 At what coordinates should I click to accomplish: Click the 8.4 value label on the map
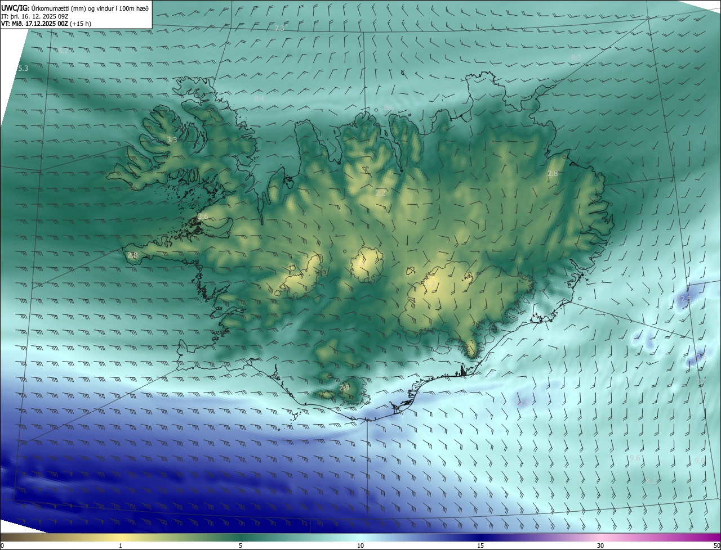[x=259, y=98]
